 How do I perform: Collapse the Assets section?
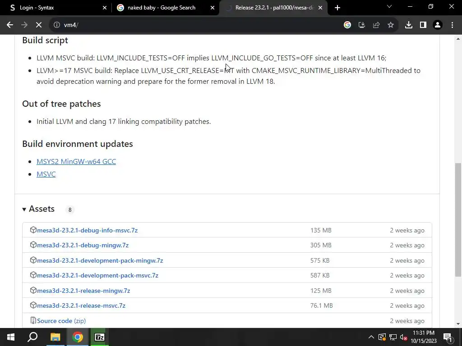click(x=38, y=209)
